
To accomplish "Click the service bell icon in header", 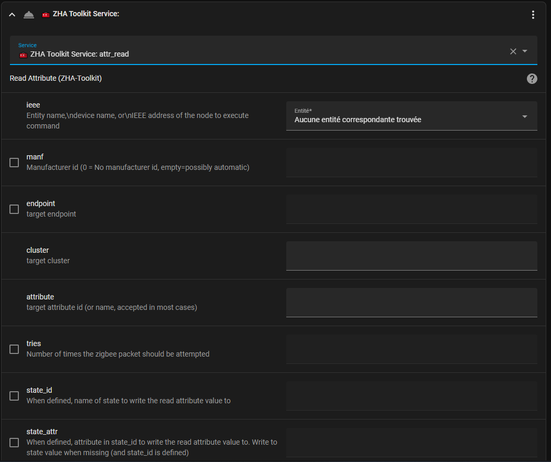I will pyautogui.click(x=29, y=15).
